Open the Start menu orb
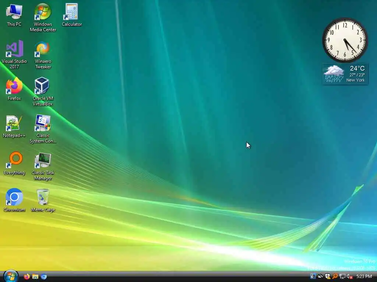The height and width of the screenshot is (282, 377). coord(11,276)
